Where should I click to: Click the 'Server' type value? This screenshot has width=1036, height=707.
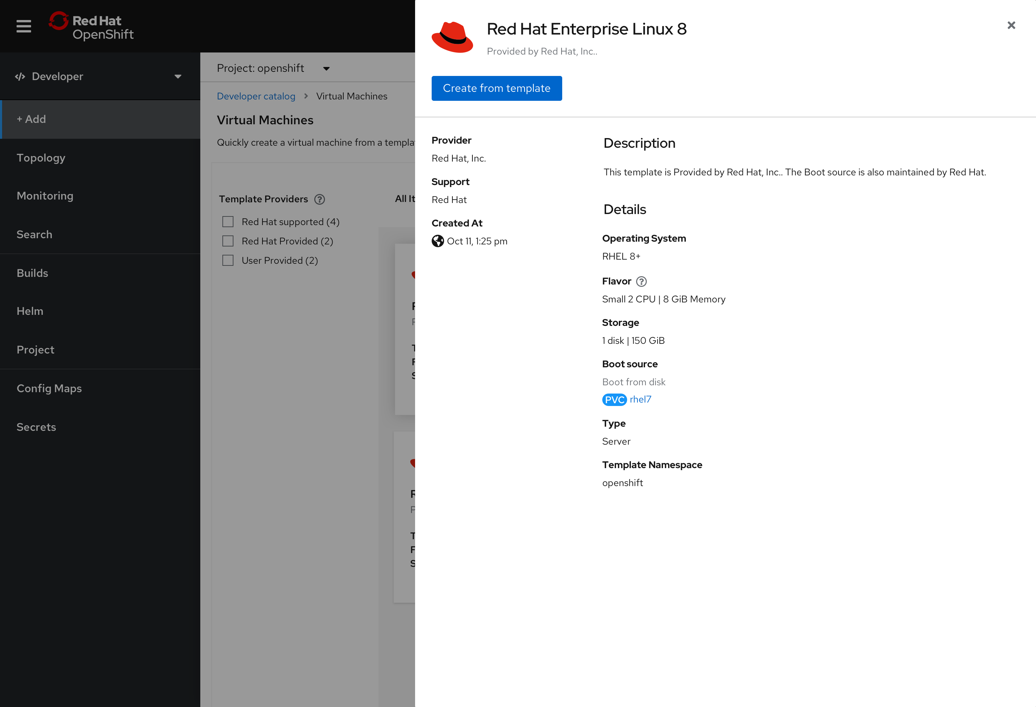616,442
